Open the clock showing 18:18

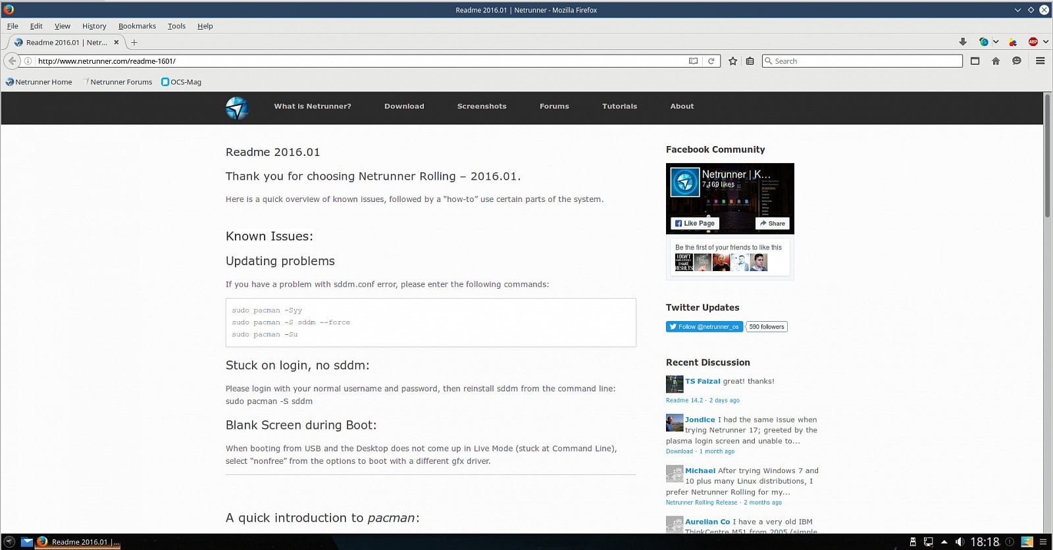[985, 542]
